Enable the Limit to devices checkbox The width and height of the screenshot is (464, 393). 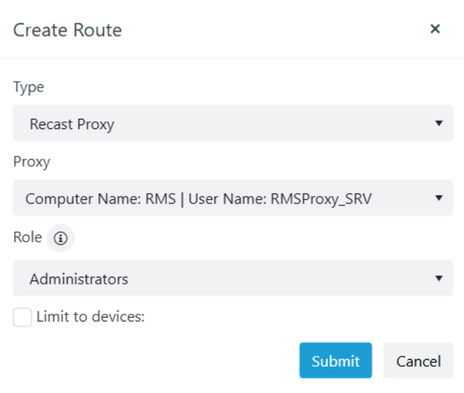(22, 317)
